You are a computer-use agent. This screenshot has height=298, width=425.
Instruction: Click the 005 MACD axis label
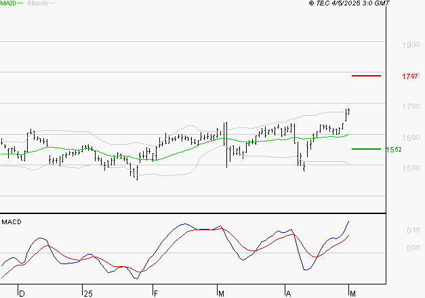coord(413,248)
